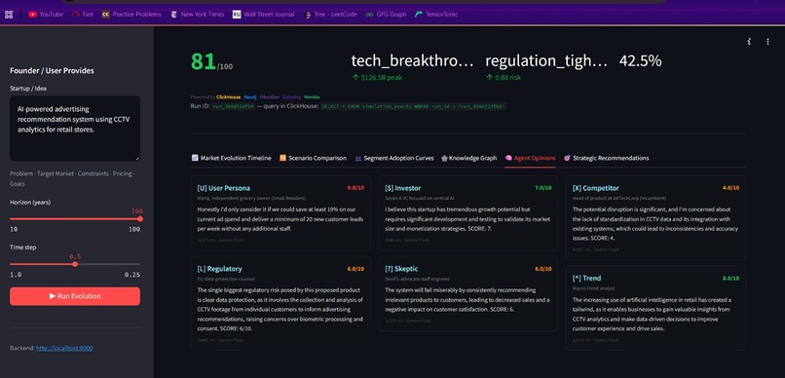785x378 pixels.
Task: Open the Fast speed test bookmark
Action: (x=83, y=15)
